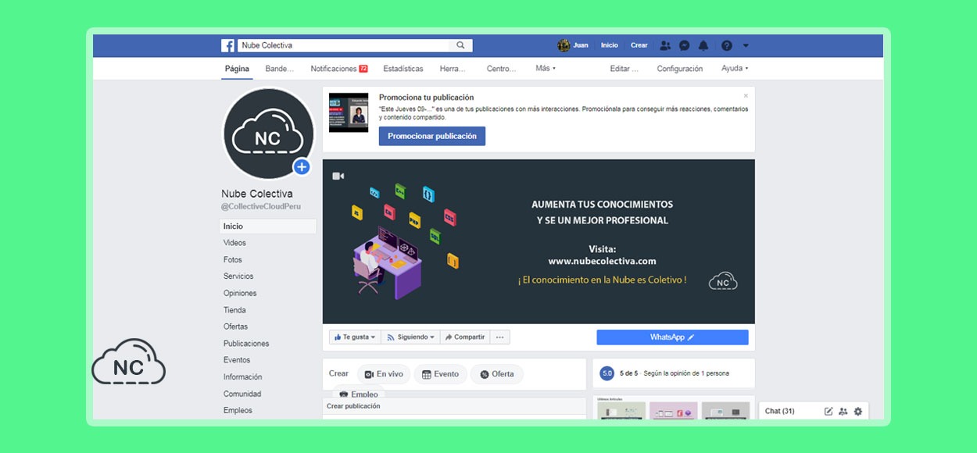Create an Evento
Screen dimensions: 977x453
point(440,374)
